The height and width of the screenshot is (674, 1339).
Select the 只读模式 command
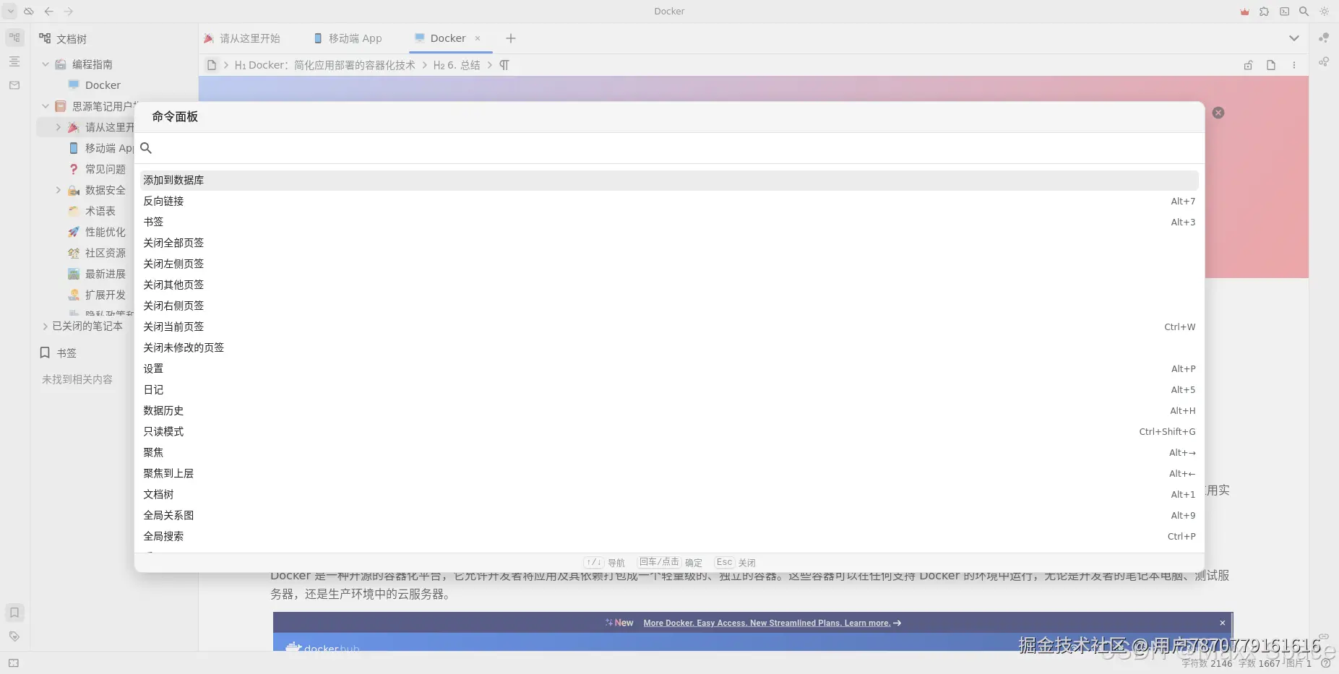pyautogui.click(x=669, y=431)
